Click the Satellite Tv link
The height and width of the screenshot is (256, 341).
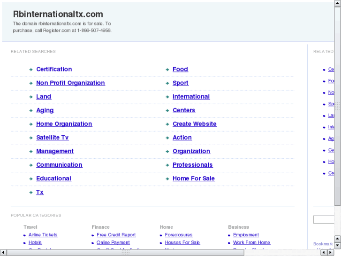[x=53, y=138]
